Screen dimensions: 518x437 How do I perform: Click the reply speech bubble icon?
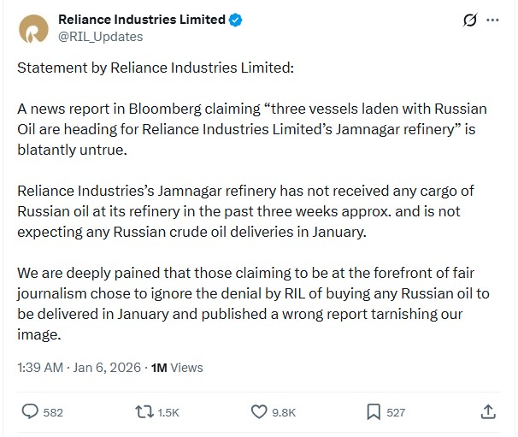pos(31,411)
